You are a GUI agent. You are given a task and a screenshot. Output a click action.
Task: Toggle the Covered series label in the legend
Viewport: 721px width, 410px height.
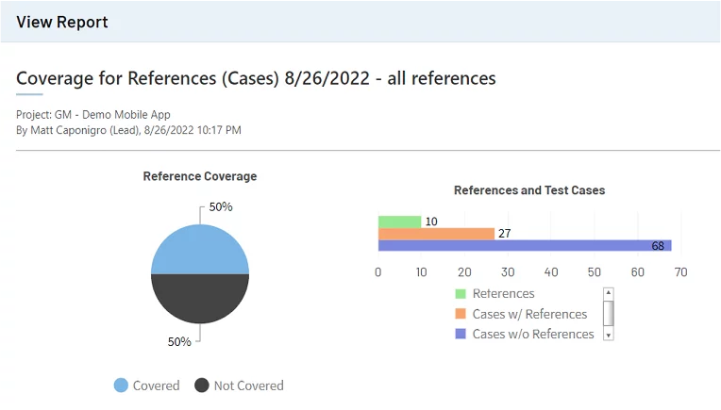pyautogui.click(x=156, y=385)
